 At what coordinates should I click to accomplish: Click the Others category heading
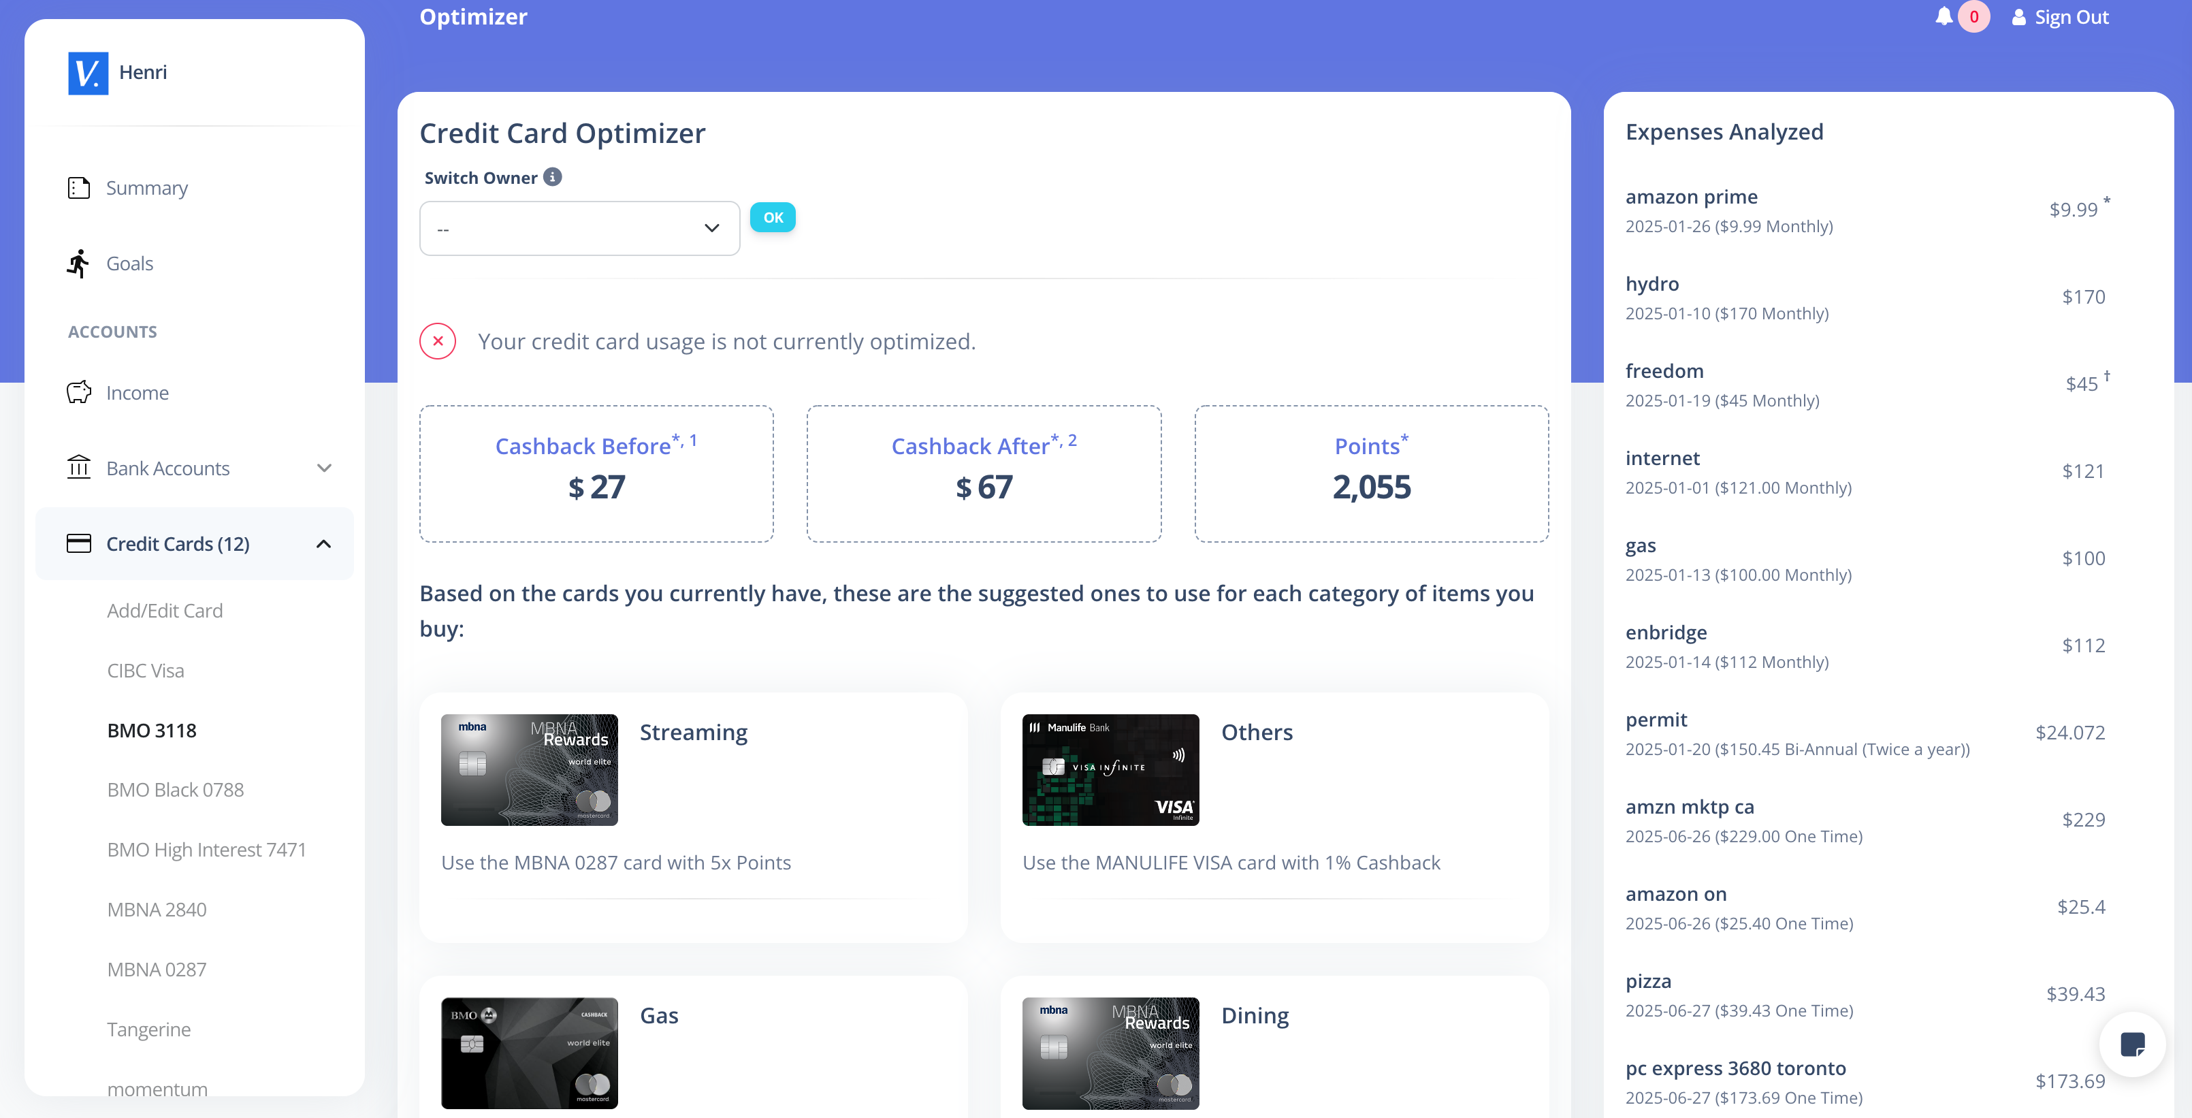1257,732
